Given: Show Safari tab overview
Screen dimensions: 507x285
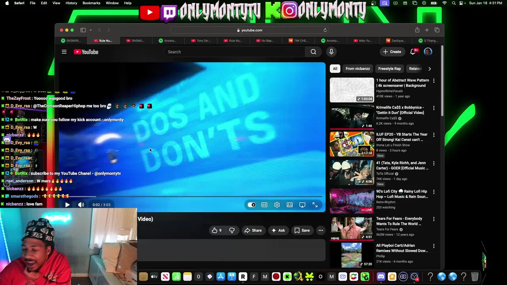Looking at the screenshot, I should tap(437, 30).
